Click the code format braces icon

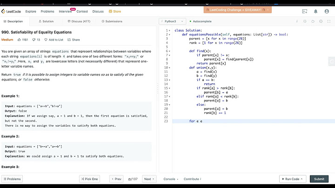pyautogui.click(x=305, y=21)
